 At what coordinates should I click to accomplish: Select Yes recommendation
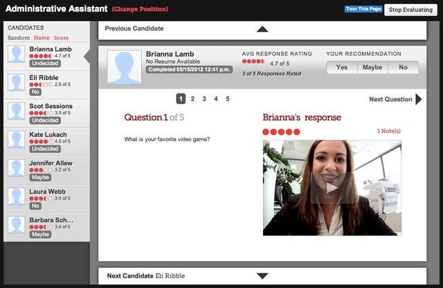point(342,67)
